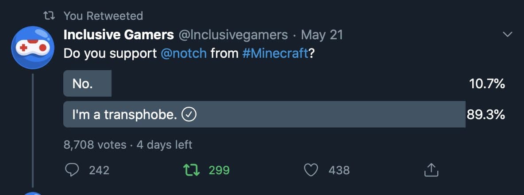The height and width of the screenshot is (195, 524).
Task: Click the 299 retweet count
Action: (x=219, y=170)
